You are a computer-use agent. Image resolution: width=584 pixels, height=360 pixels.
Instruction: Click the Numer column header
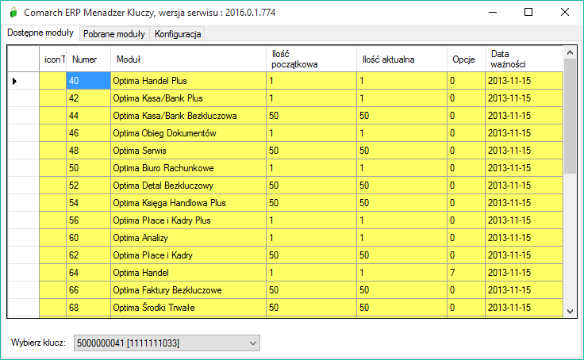pos(88,59)
